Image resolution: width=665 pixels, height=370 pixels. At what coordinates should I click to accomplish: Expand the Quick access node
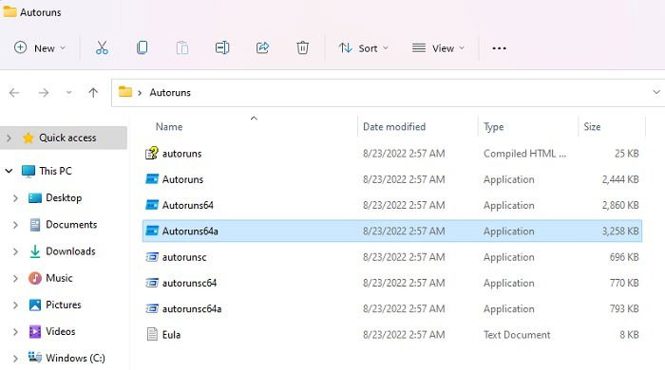pos(9,138)
